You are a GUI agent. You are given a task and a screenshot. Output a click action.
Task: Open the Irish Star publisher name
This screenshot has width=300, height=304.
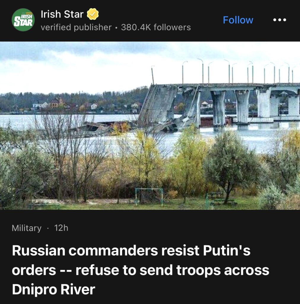click(62, 14)
